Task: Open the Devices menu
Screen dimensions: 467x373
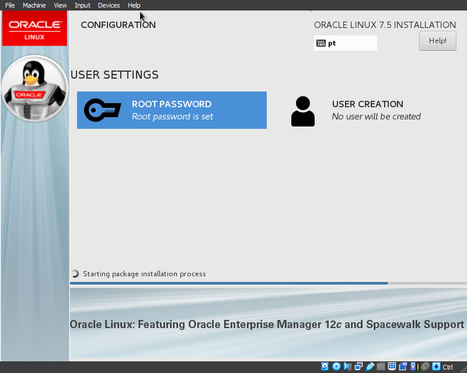Action: (109, 5)
